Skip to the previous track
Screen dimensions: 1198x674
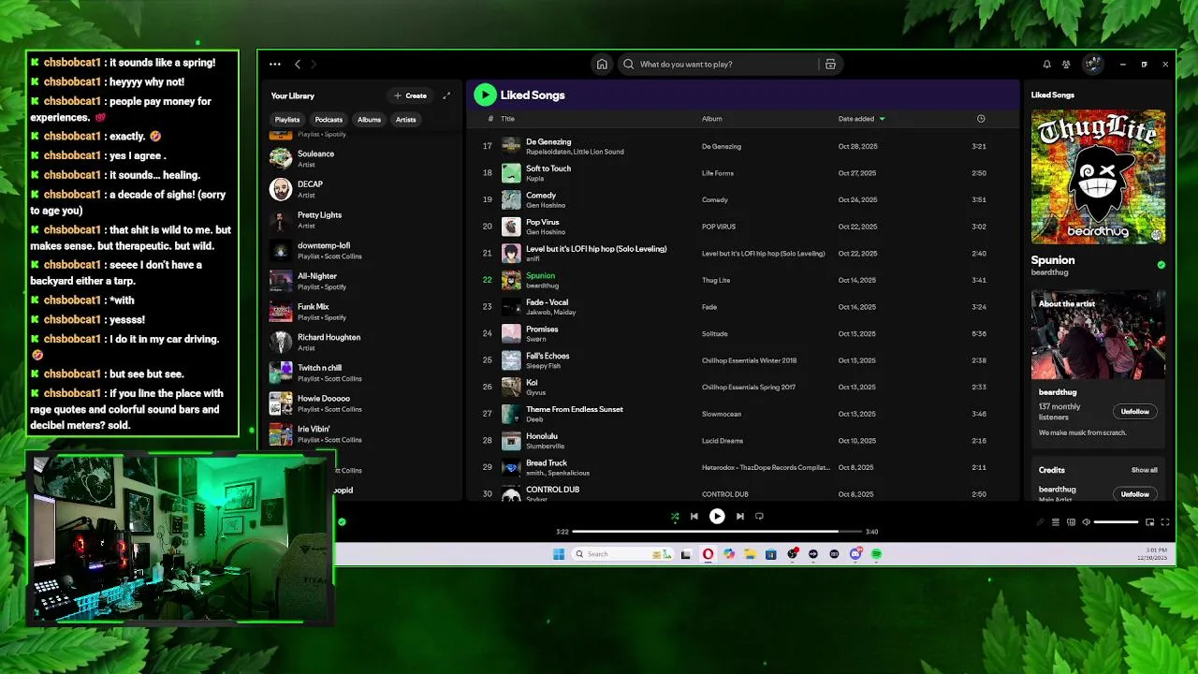click(694, 516)
